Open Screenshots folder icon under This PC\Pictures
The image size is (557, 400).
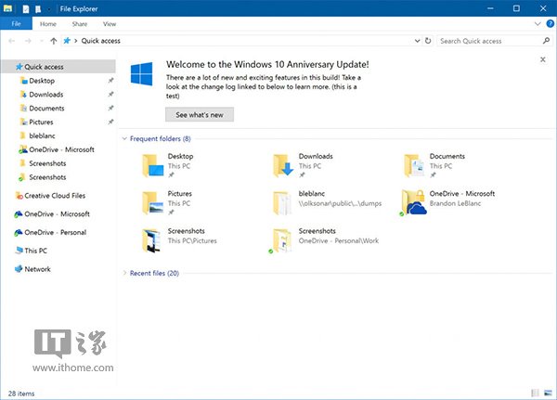pyautogui.click(x=151, y=240)
